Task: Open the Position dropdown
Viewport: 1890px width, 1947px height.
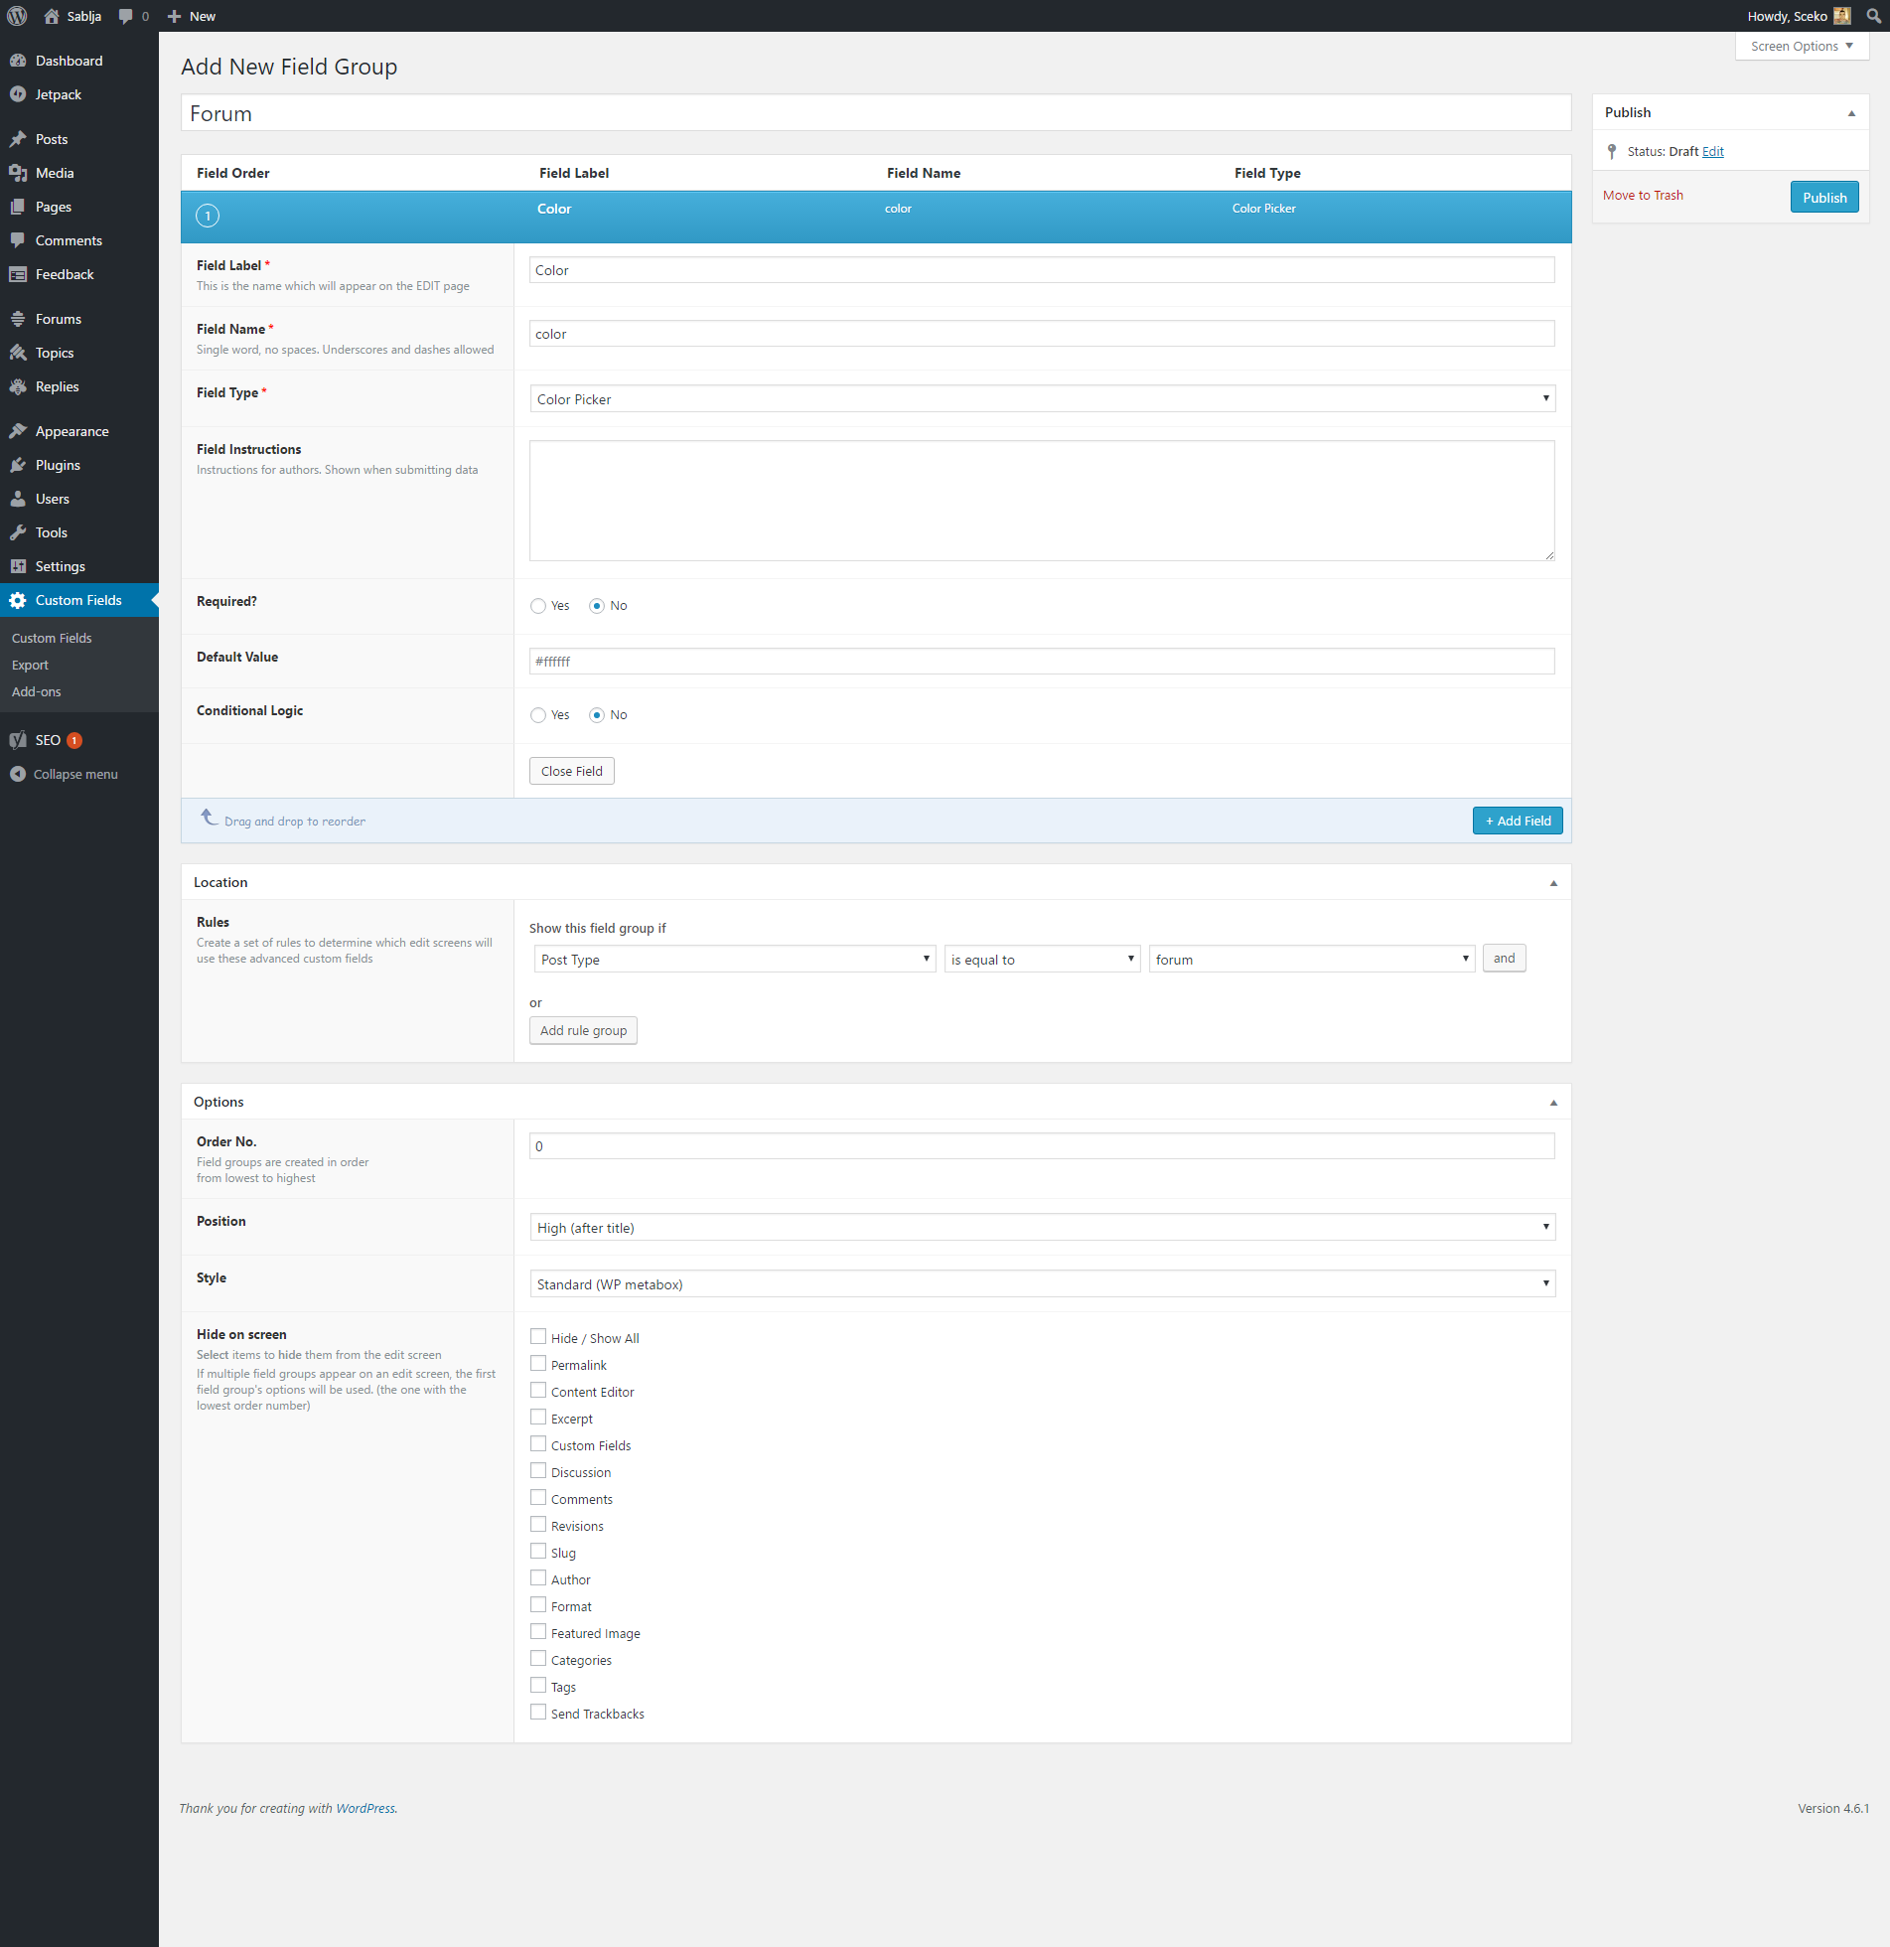Action: pos(1041,1228)
